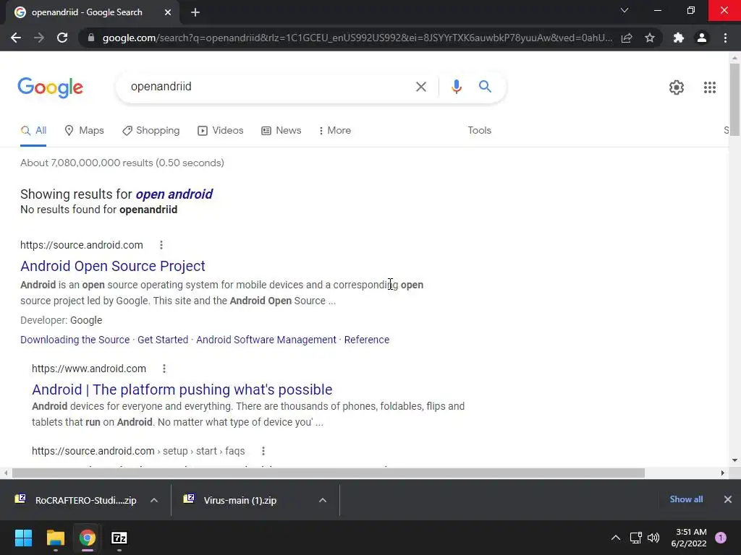Click the https://source.android.com URL text
The image size is (741, 555).
point(81,245)
